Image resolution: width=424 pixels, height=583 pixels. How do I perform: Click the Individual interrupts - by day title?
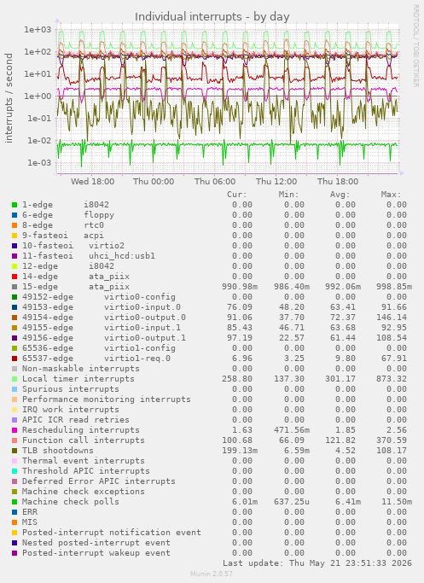(212, 17)
